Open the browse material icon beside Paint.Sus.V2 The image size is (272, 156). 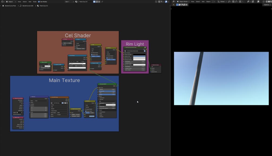(76, 2)
